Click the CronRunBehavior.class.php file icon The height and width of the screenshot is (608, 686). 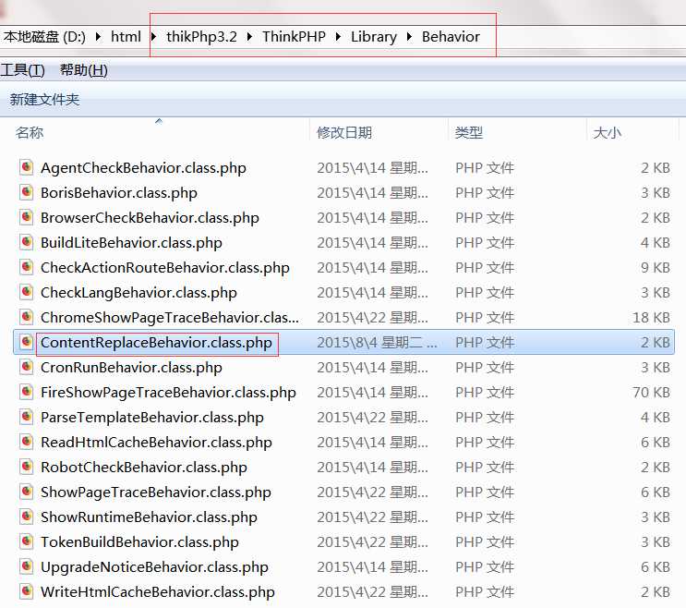coord(26,367)
